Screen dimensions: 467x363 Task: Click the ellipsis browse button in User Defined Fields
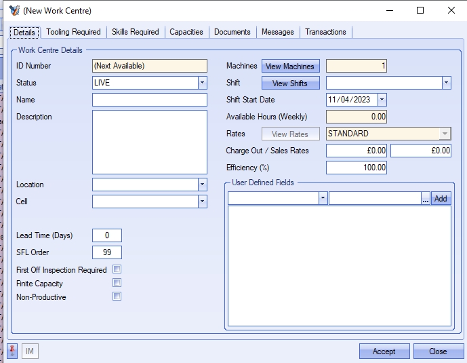point(426,199)
